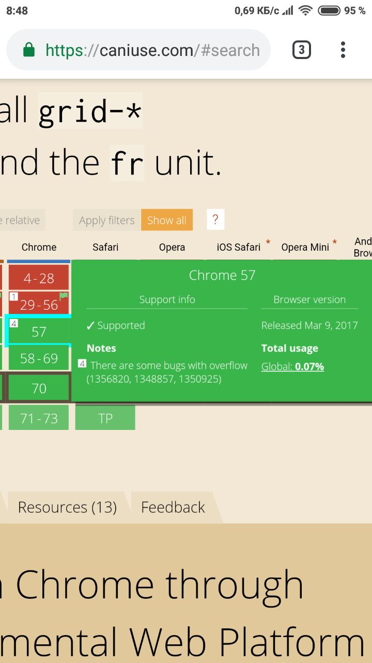Select the Chrome 57 version cell
The width and height of the screenshot is (372, 663).
39,331
